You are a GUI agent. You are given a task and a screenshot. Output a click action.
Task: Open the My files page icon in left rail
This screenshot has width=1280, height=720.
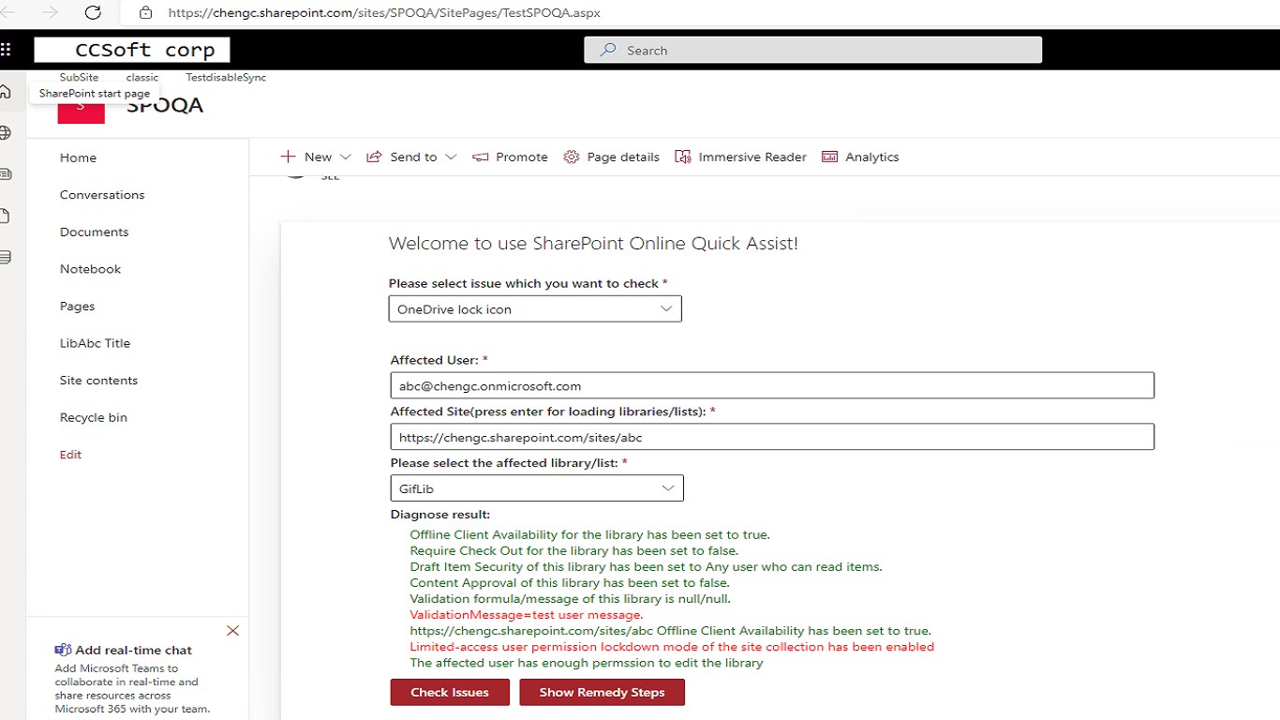coord(5,216)
